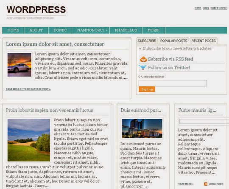
Task: Open the Fusce mauris lig... post title
Action: [197, 110]
